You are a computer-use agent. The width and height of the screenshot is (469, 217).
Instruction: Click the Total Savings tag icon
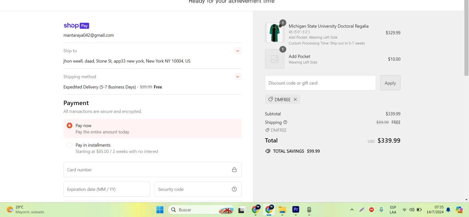pyautogui.click(x=268, y=151)
